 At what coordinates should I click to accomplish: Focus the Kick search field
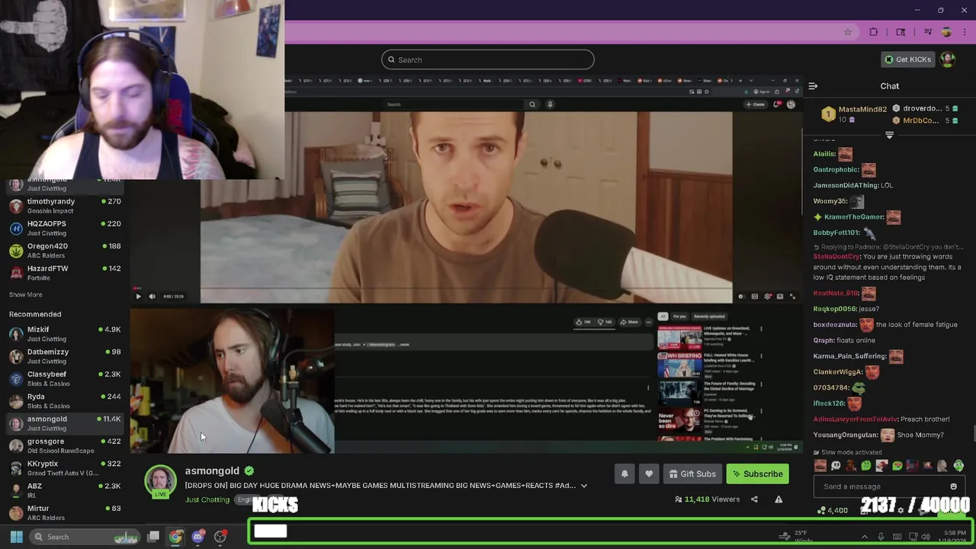tap(488, 59)
